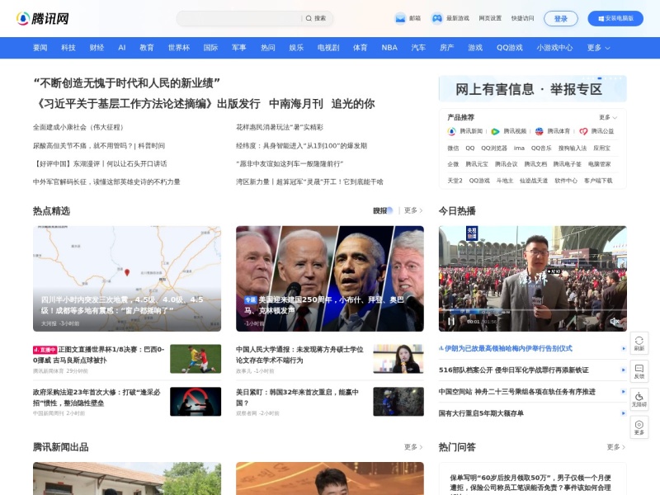The height and width of the screenshot is (495, 660).
Task: Select NBA in navigation bar
Action: pyautogui.click(x=389, y=48)
